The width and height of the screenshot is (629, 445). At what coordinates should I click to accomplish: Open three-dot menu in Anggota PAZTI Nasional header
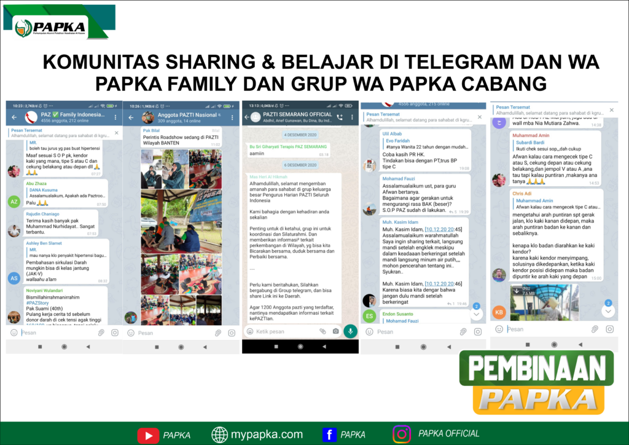coord(232,117)
